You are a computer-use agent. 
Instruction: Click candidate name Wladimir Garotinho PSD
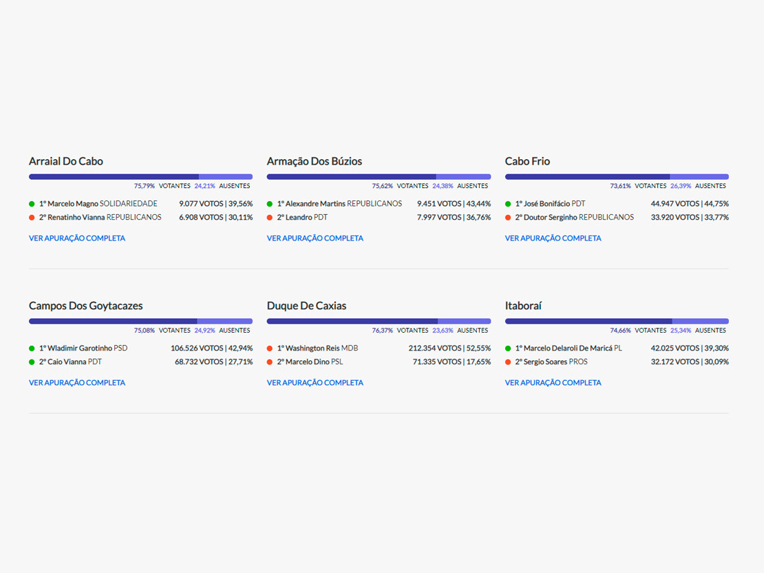pyautogui.click(x=83, y=348)
